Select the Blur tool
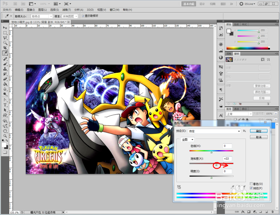The image size is (280, 215). [x=5, y=89]
